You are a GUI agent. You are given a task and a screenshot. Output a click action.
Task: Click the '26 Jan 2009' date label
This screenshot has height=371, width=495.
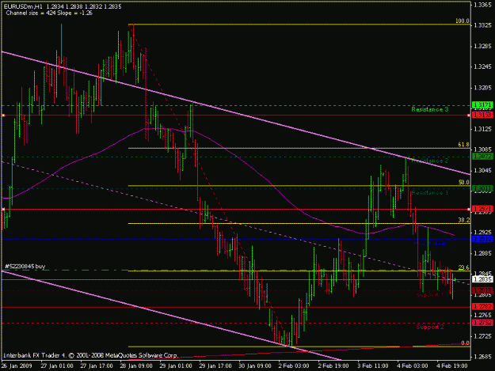(17, 366)
